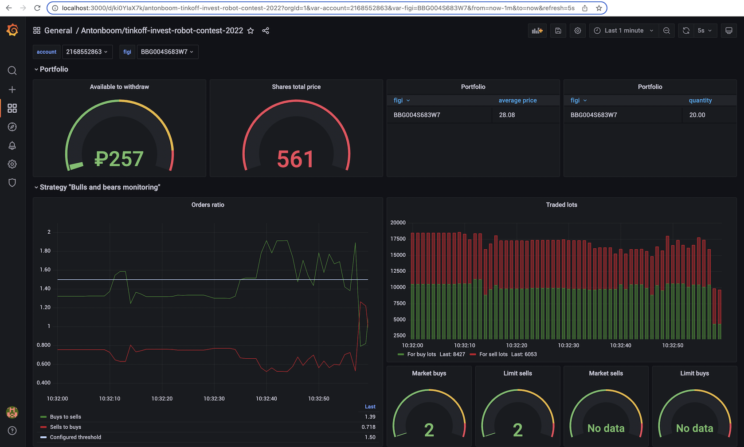
Task: Open the 5s refresh interval dropdown
Action: click(705, 31)
